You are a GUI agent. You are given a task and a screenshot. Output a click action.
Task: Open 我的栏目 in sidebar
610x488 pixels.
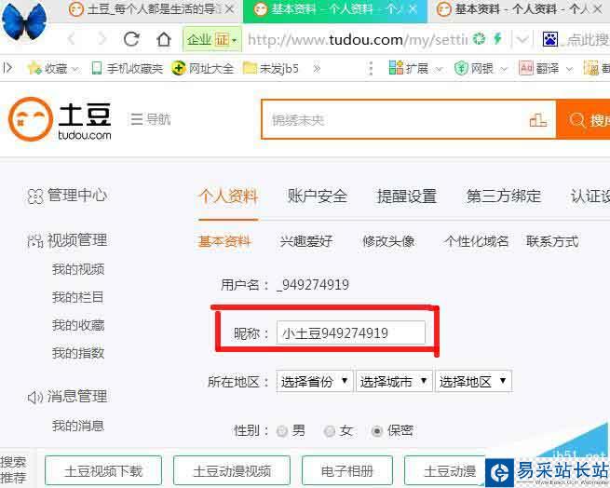pyautogui.click(x=78, y=297)
